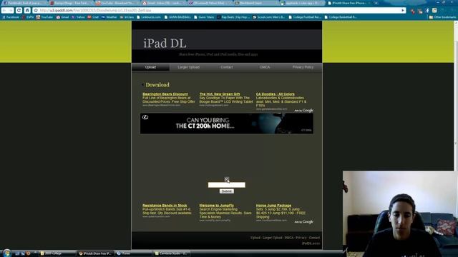Open the DMCA navigation tab
458x257 pixels.
265,67
